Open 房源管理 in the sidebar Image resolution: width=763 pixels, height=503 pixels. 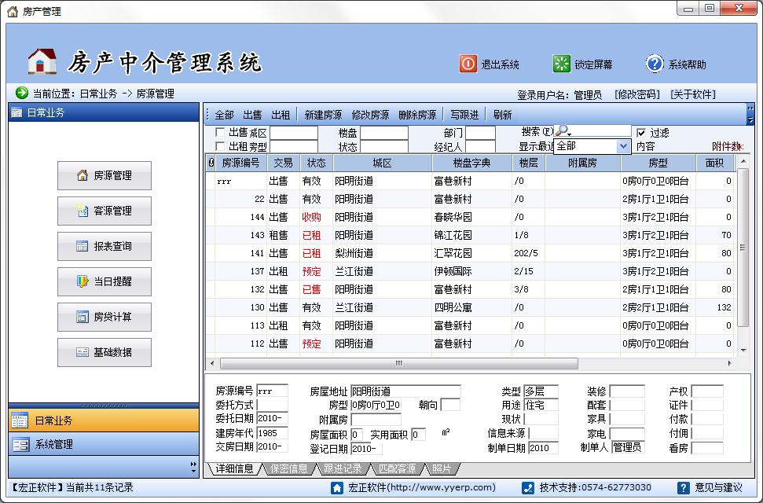point(105,176)
